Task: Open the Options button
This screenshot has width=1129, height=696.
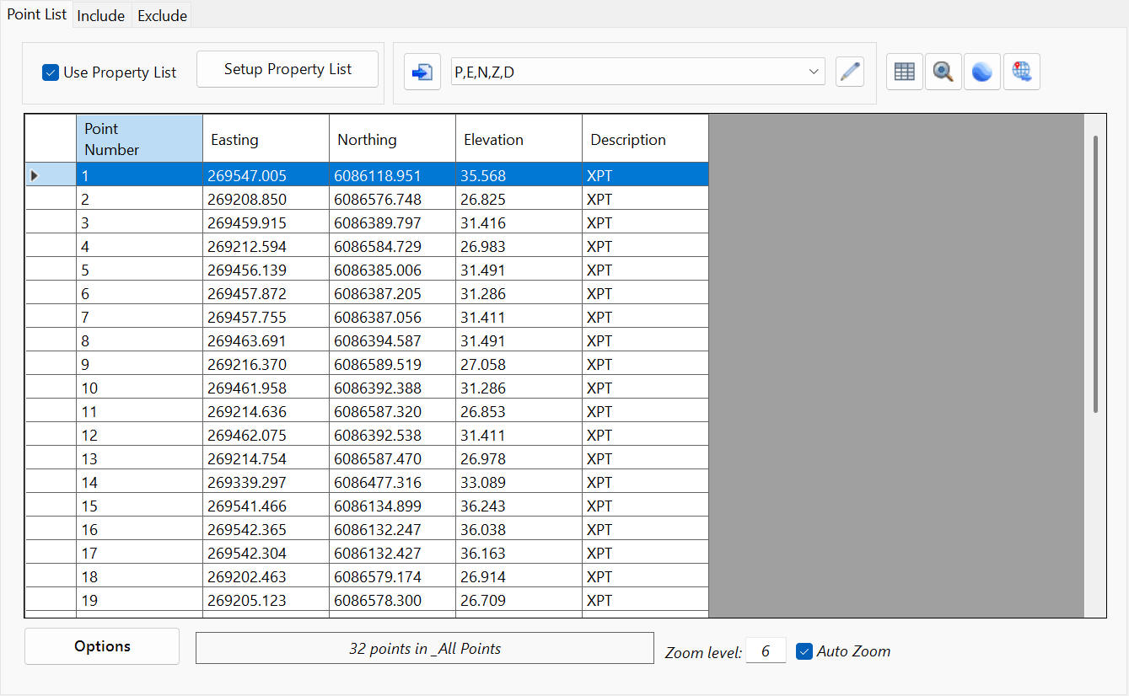Action: pos(102,646)
